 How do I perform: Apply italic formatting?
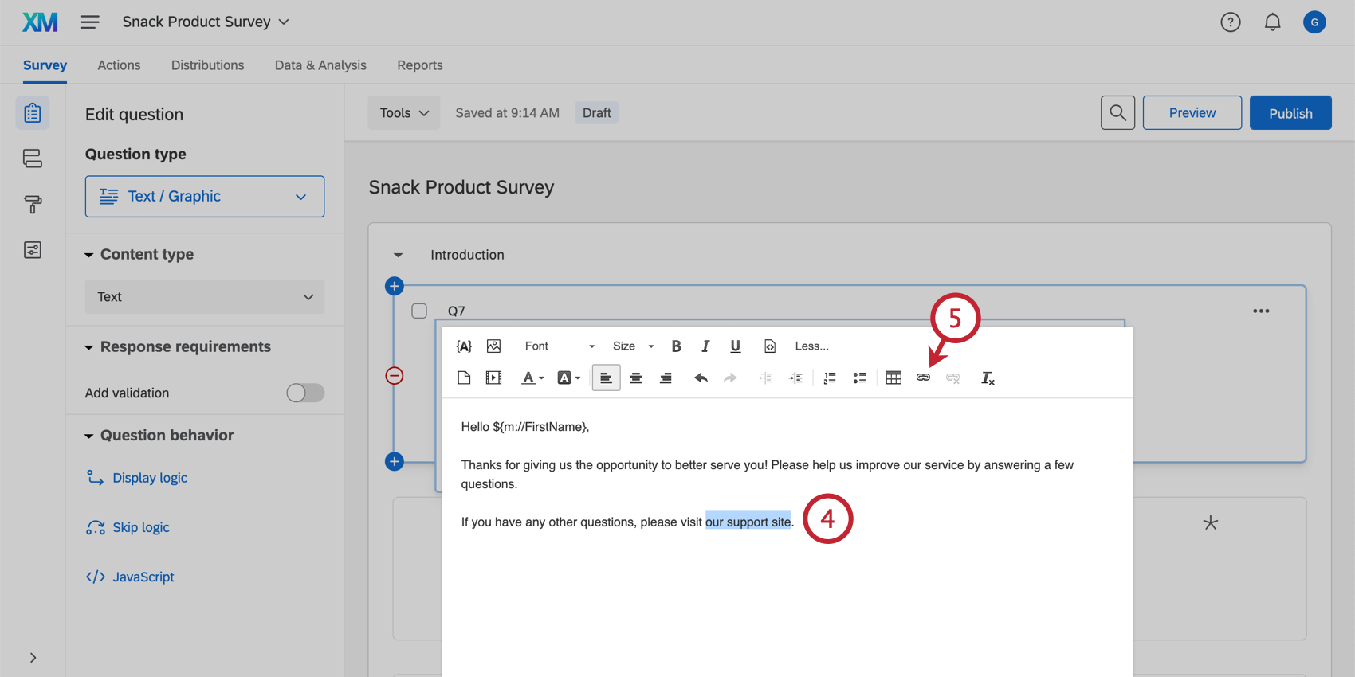[705, 346]
